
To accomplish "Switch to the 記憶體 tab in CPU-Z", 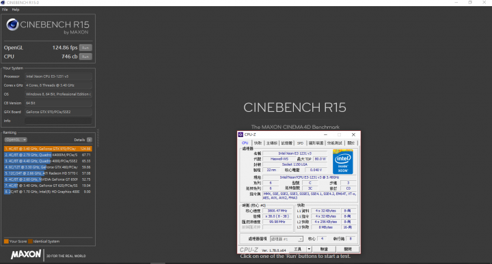I will (x=286, y=143).
